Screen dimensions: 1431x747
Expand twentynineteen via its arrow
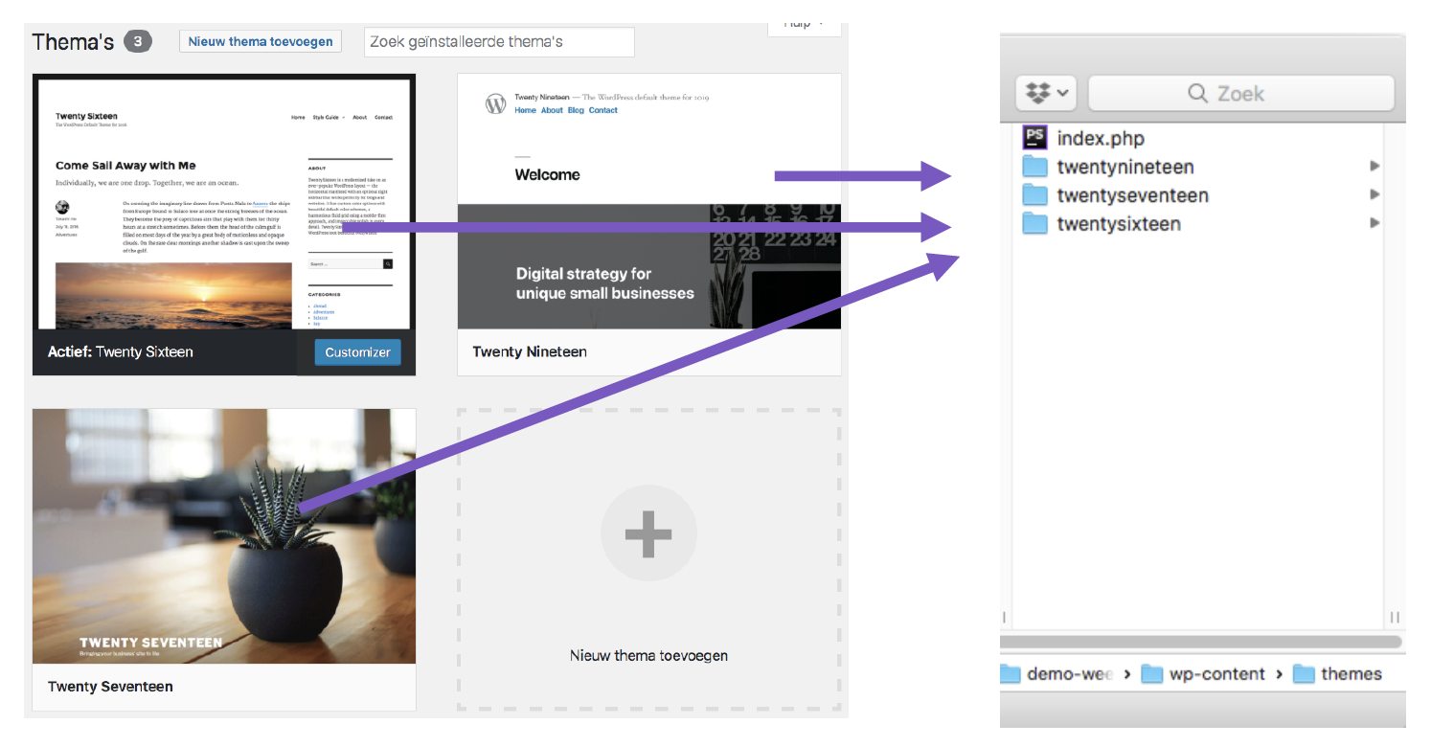[1374, 166]
